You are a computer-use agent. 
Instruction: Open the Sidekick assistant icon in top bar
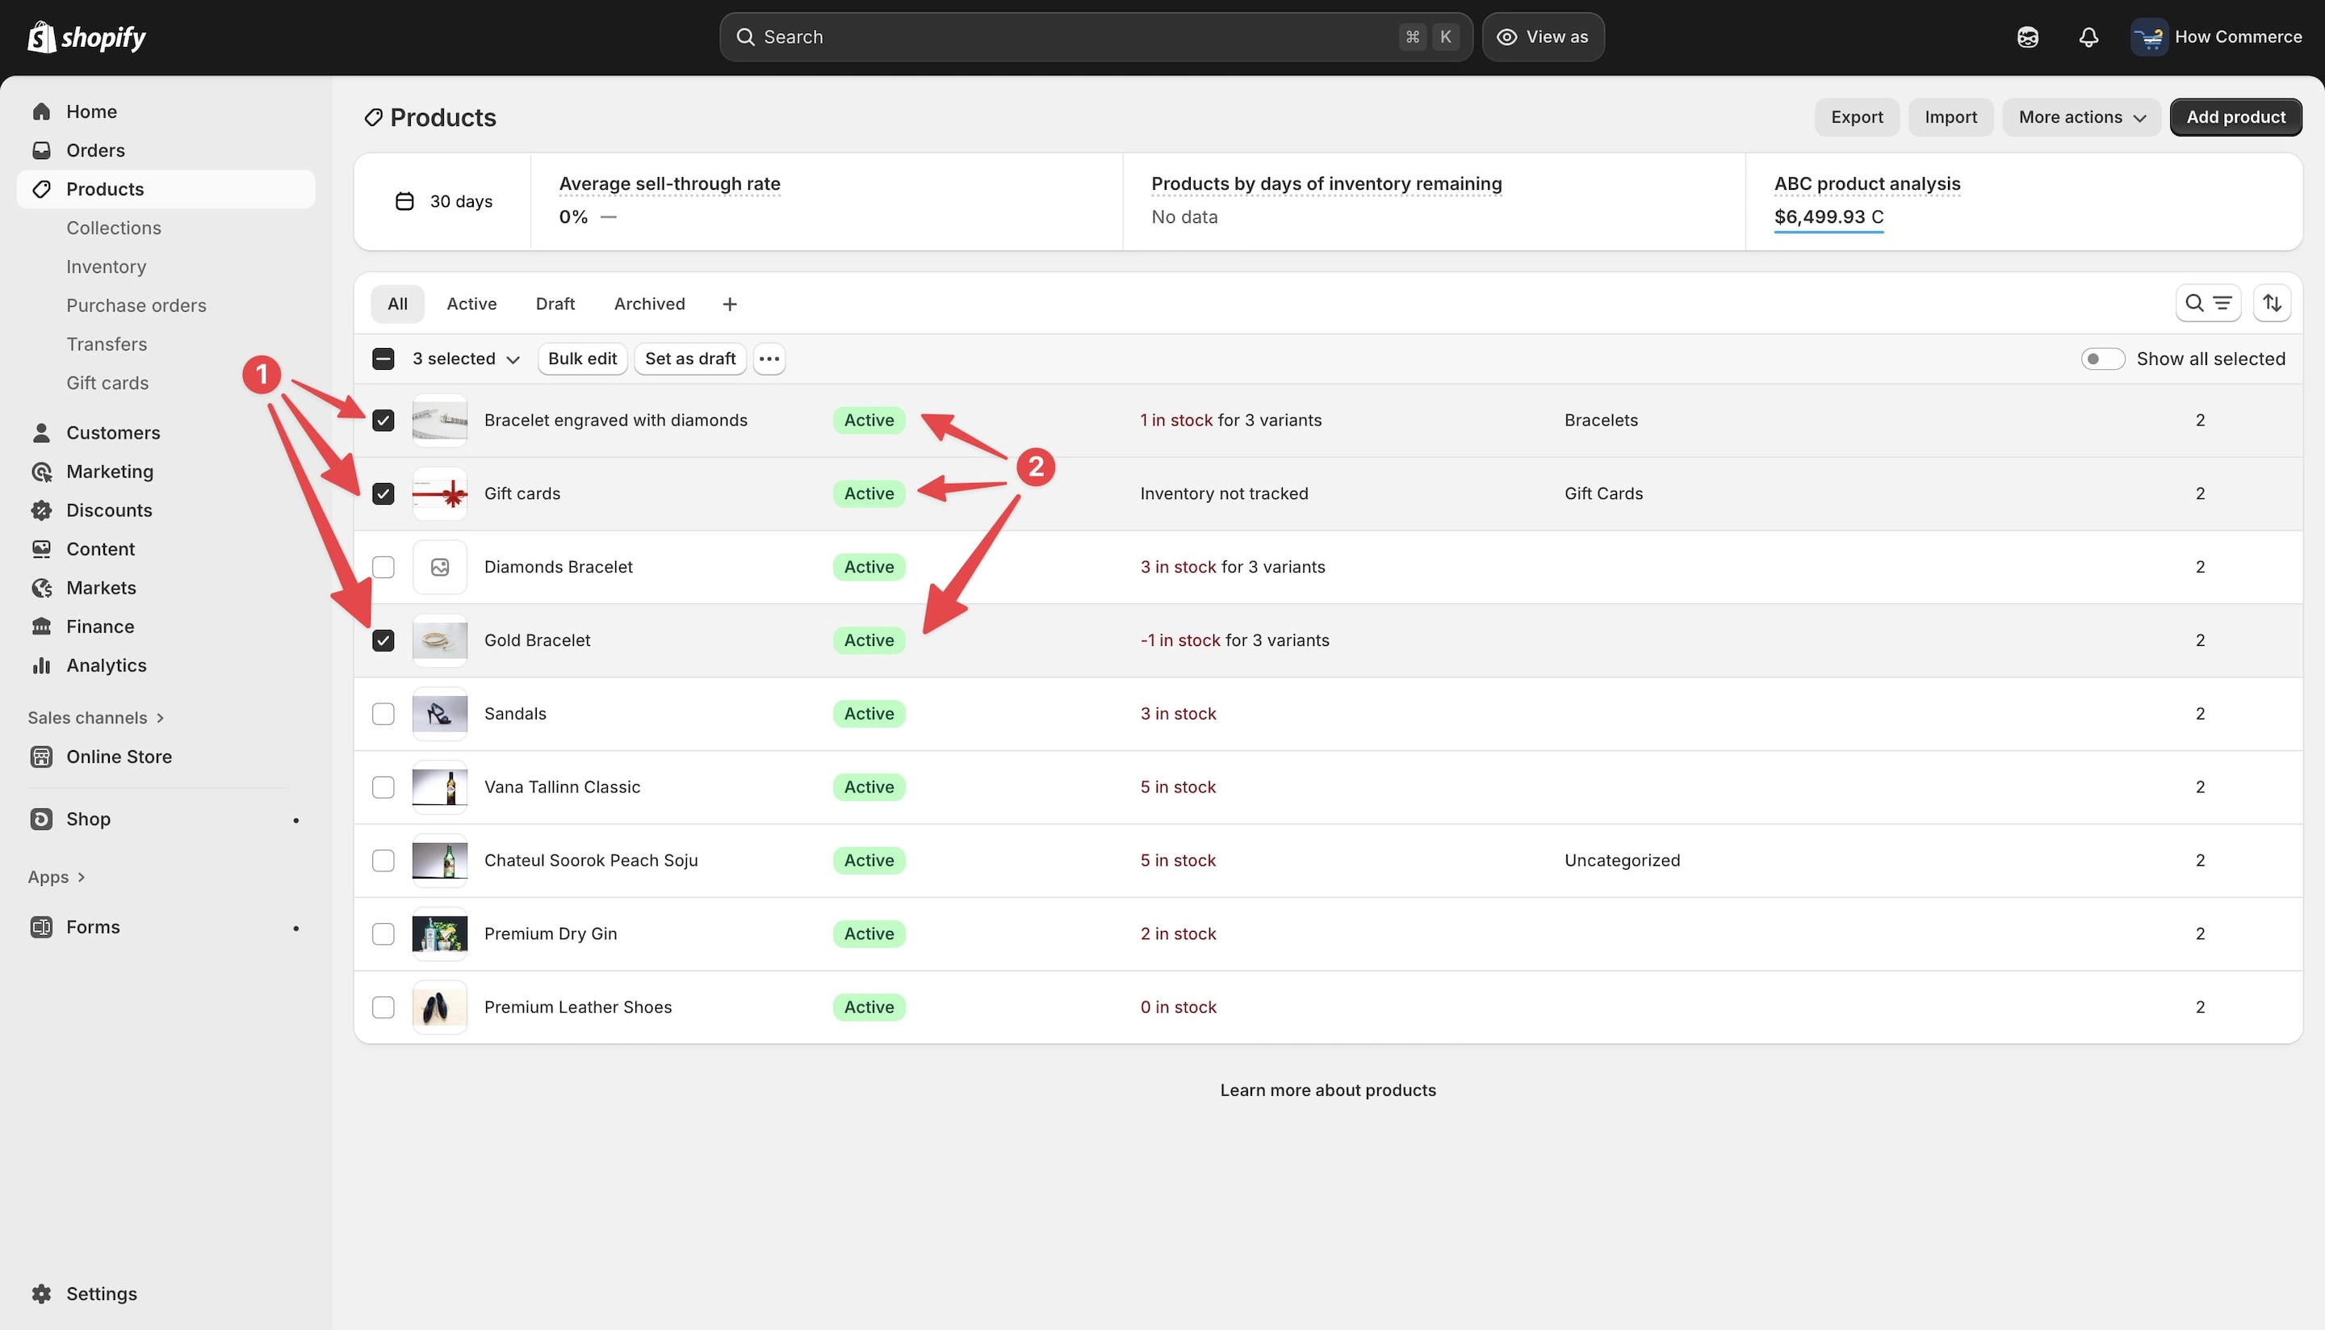[x=2027, y=37]
